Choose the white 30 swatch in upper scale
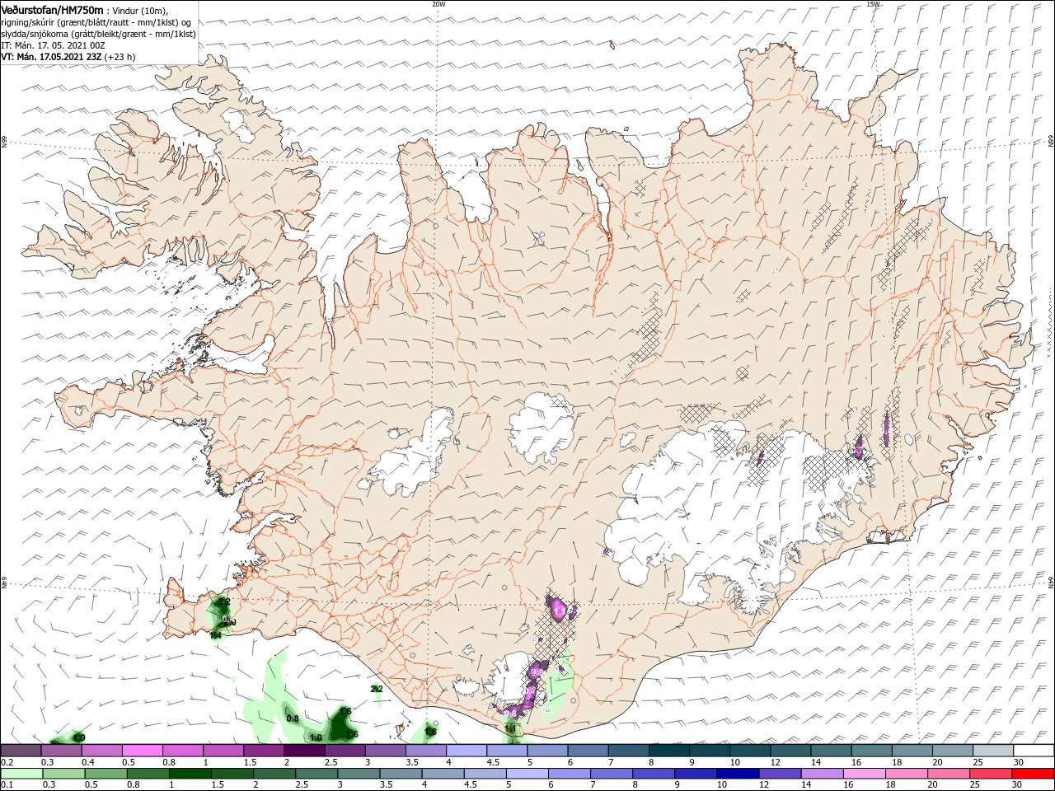This screenshot has width=1055, height=791. click(1034, 751)
